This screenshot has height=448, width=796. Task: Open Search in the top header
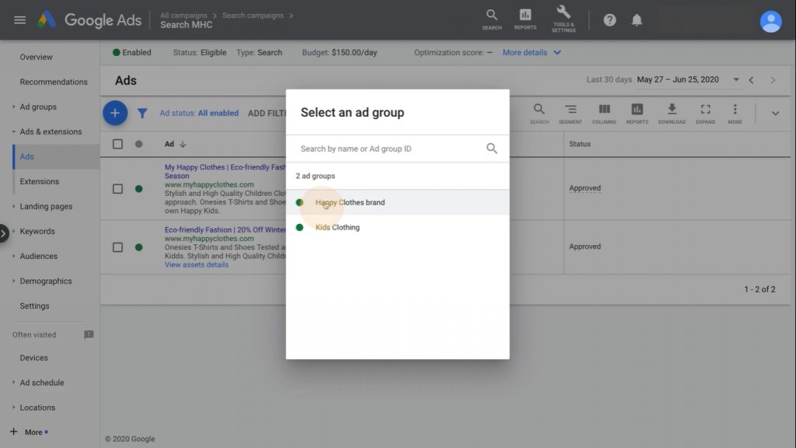click(492, 19)
